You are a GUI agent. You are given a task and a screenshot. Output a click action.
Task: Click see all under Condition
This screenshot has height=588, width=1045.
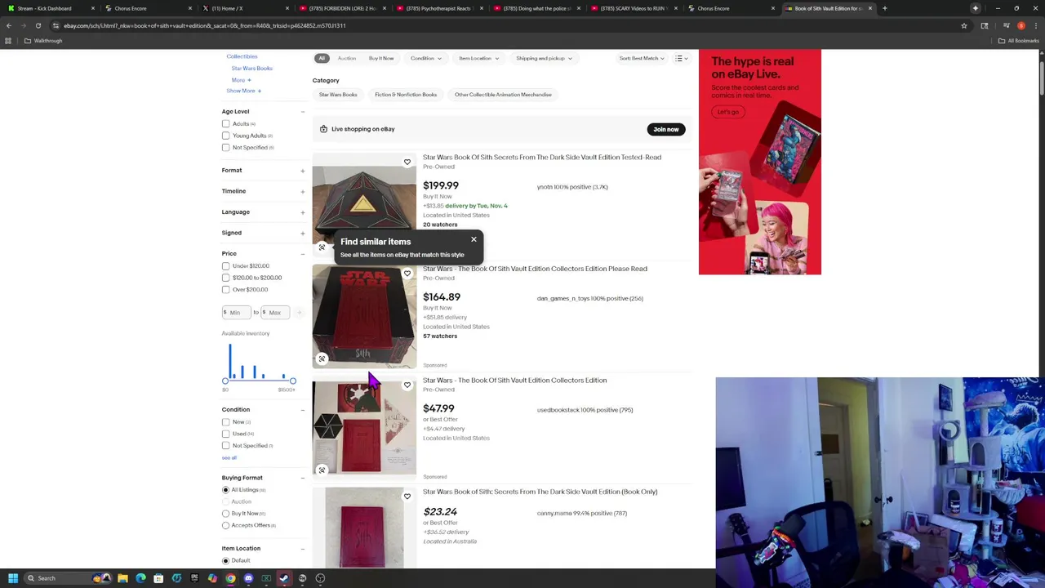click(229, 457)
